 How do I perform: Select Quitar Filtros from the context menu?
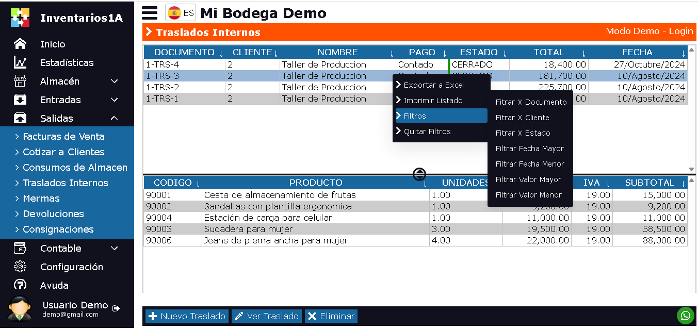(427, 131)
